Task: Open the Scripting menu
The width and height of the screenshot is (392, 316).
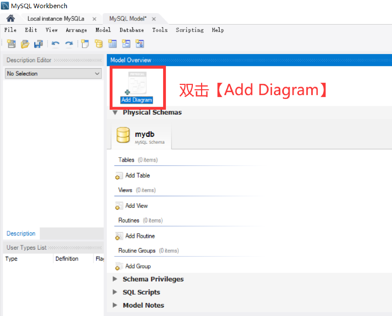Action: (190, 30)
